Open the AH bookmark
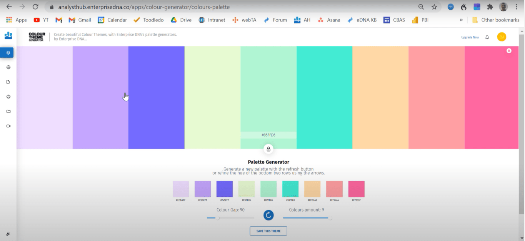 click(302, 20)
